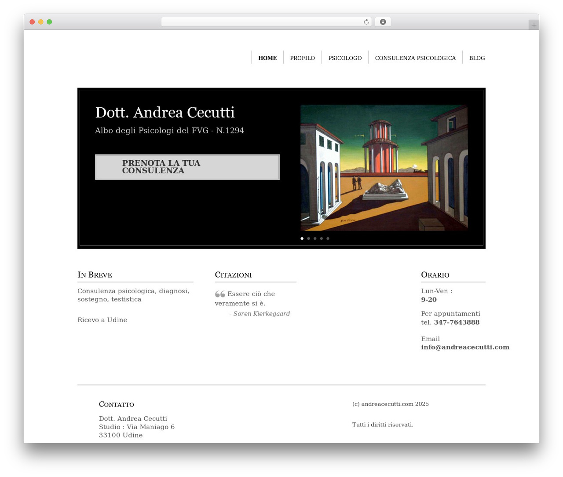Click the In Breve heading
Image resolution: width=563 pixels, height=477 pixels.
tap(95, 275)
